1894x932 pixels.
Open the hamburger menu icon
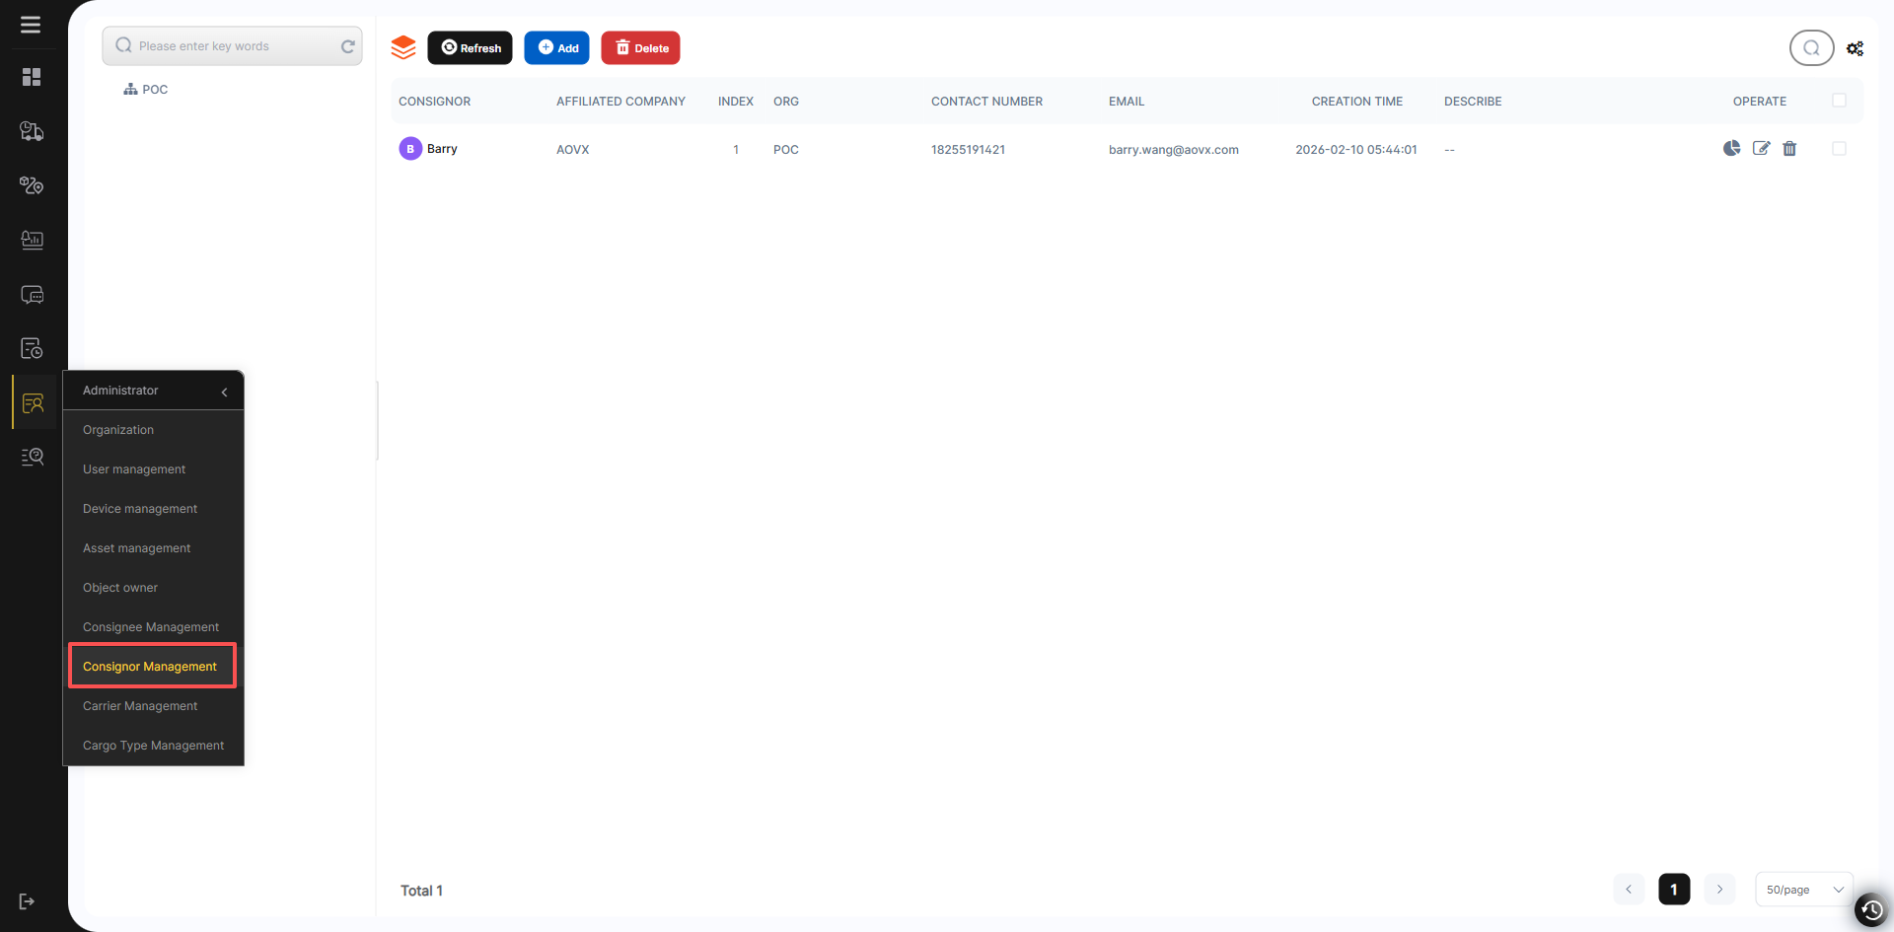(31, 25)
